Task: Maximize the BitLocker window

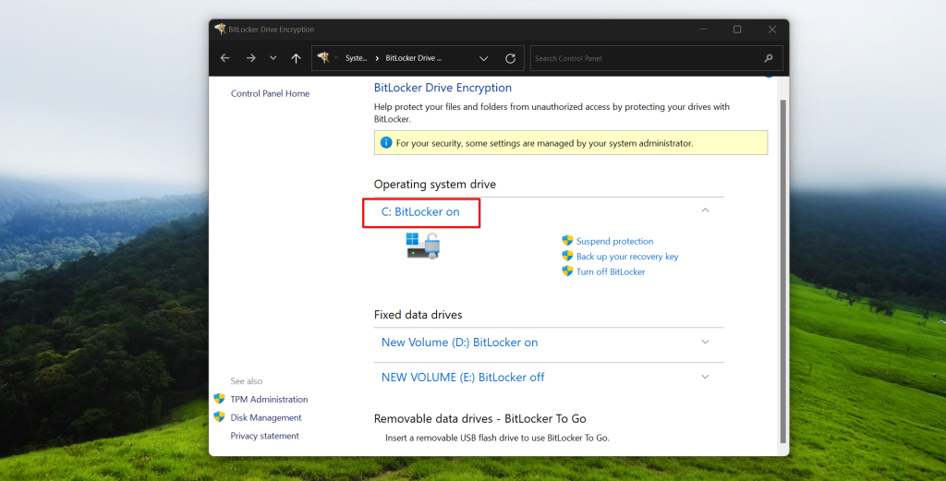Action: tap(737, 29)
